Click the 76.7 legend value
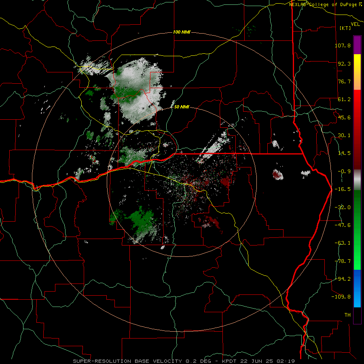This screenshot has height=364, width=364. click(x=344, y=81)
